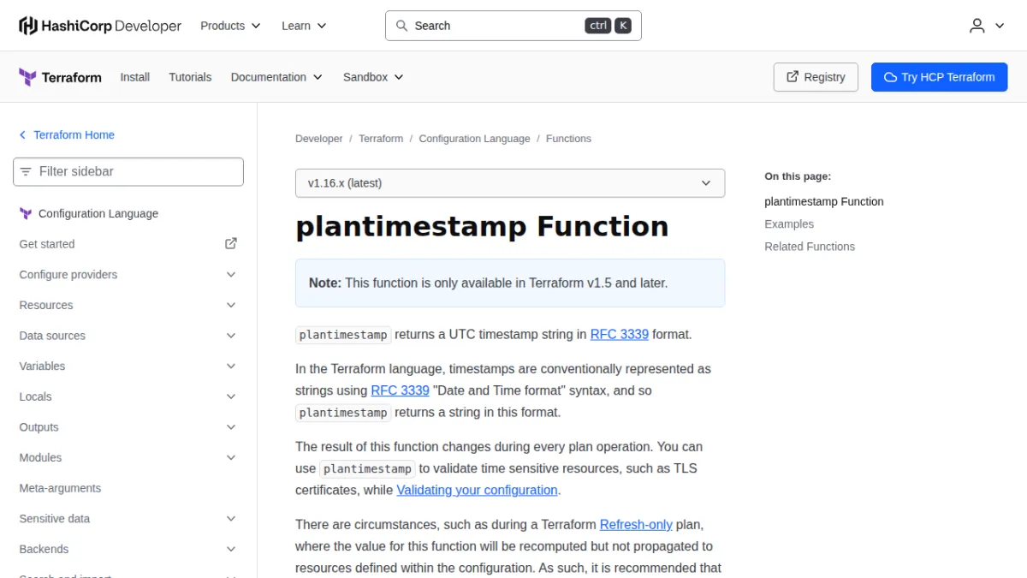Click Functions in the breadcrumb
This screenshot has height=578, width=1027.
(568, 139)
